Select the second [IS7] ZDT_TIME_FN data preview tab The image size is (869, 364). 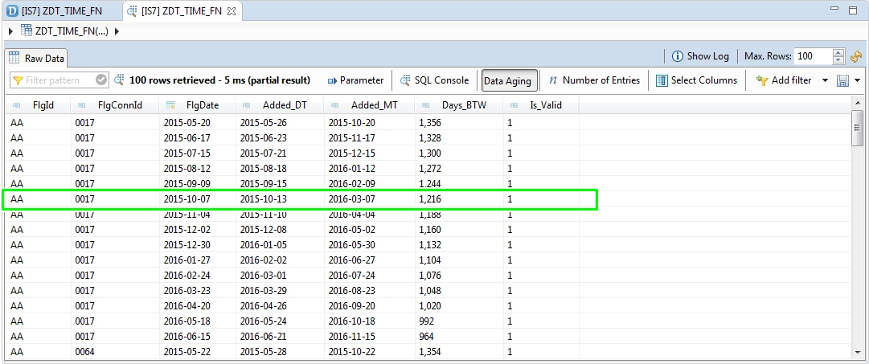[x=182, y=10]
